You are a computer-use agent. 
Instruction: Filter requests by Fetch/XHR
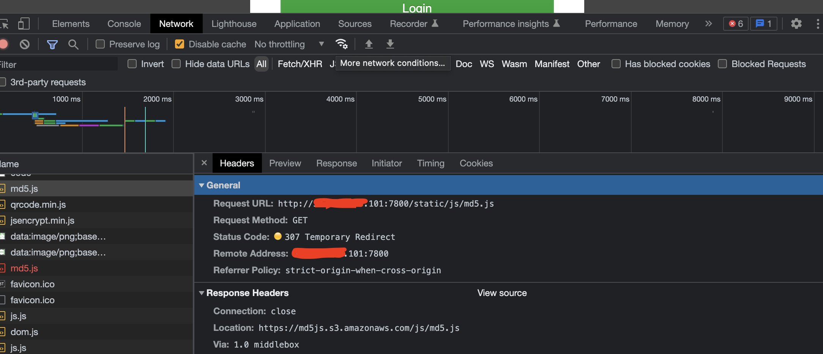click(x=300, y=64)
